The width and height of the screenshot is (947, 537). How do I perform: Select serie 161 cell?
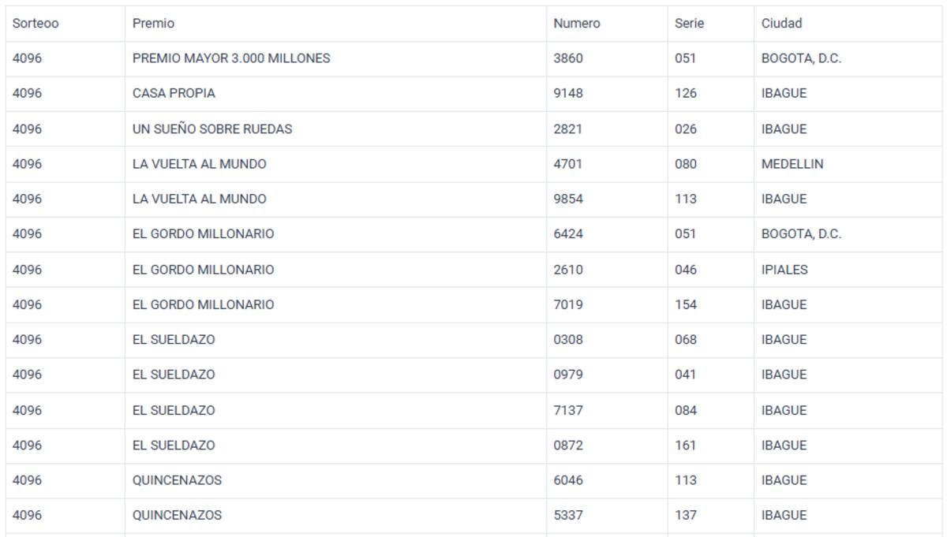point(686,446)
